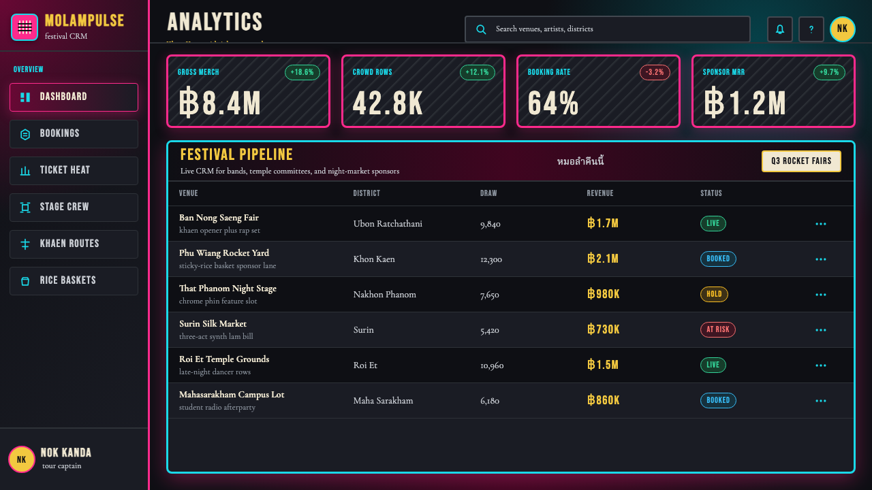The width and height of the screenshot is (872, 490).
Task: Click the help question mark icon
Action: click(811, 29)
